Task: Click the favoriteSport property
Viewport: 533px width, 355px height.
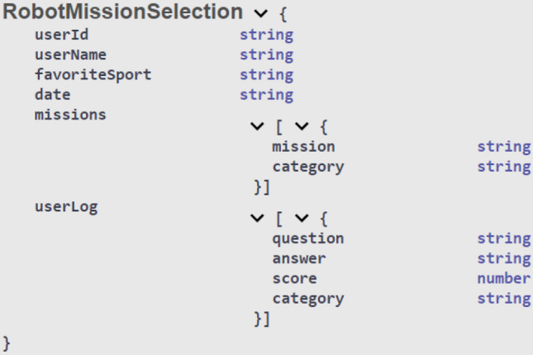Action: 93,74
